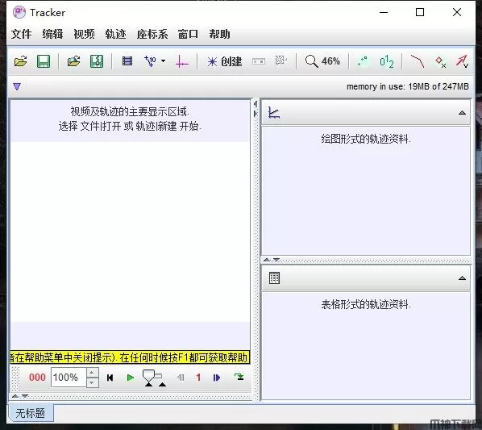Open the 帮助 menu

[219, 34]
